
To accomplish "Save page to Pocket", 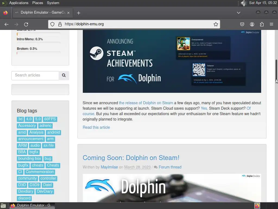I will [242, 24].
